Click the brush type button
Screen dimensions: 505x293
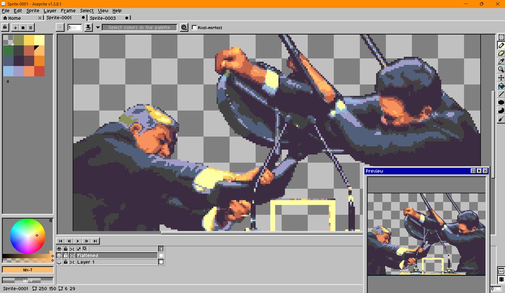(60, 27)
